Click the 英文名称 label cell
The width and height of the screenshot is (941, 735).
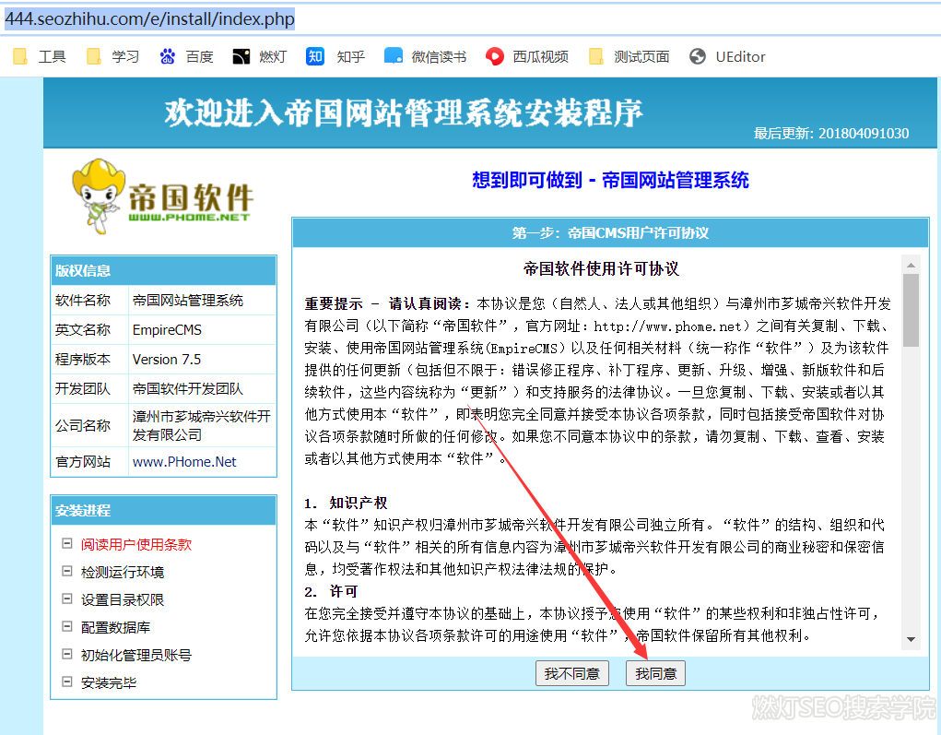point(89,329)
